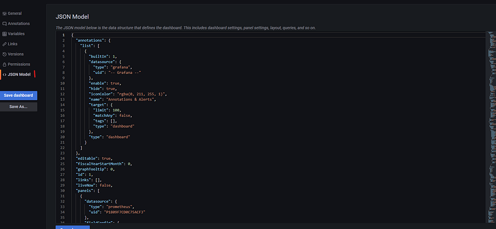Screen dimensions: 496x229
Task: Click the "annotations": { line
Action: (94, 40)
